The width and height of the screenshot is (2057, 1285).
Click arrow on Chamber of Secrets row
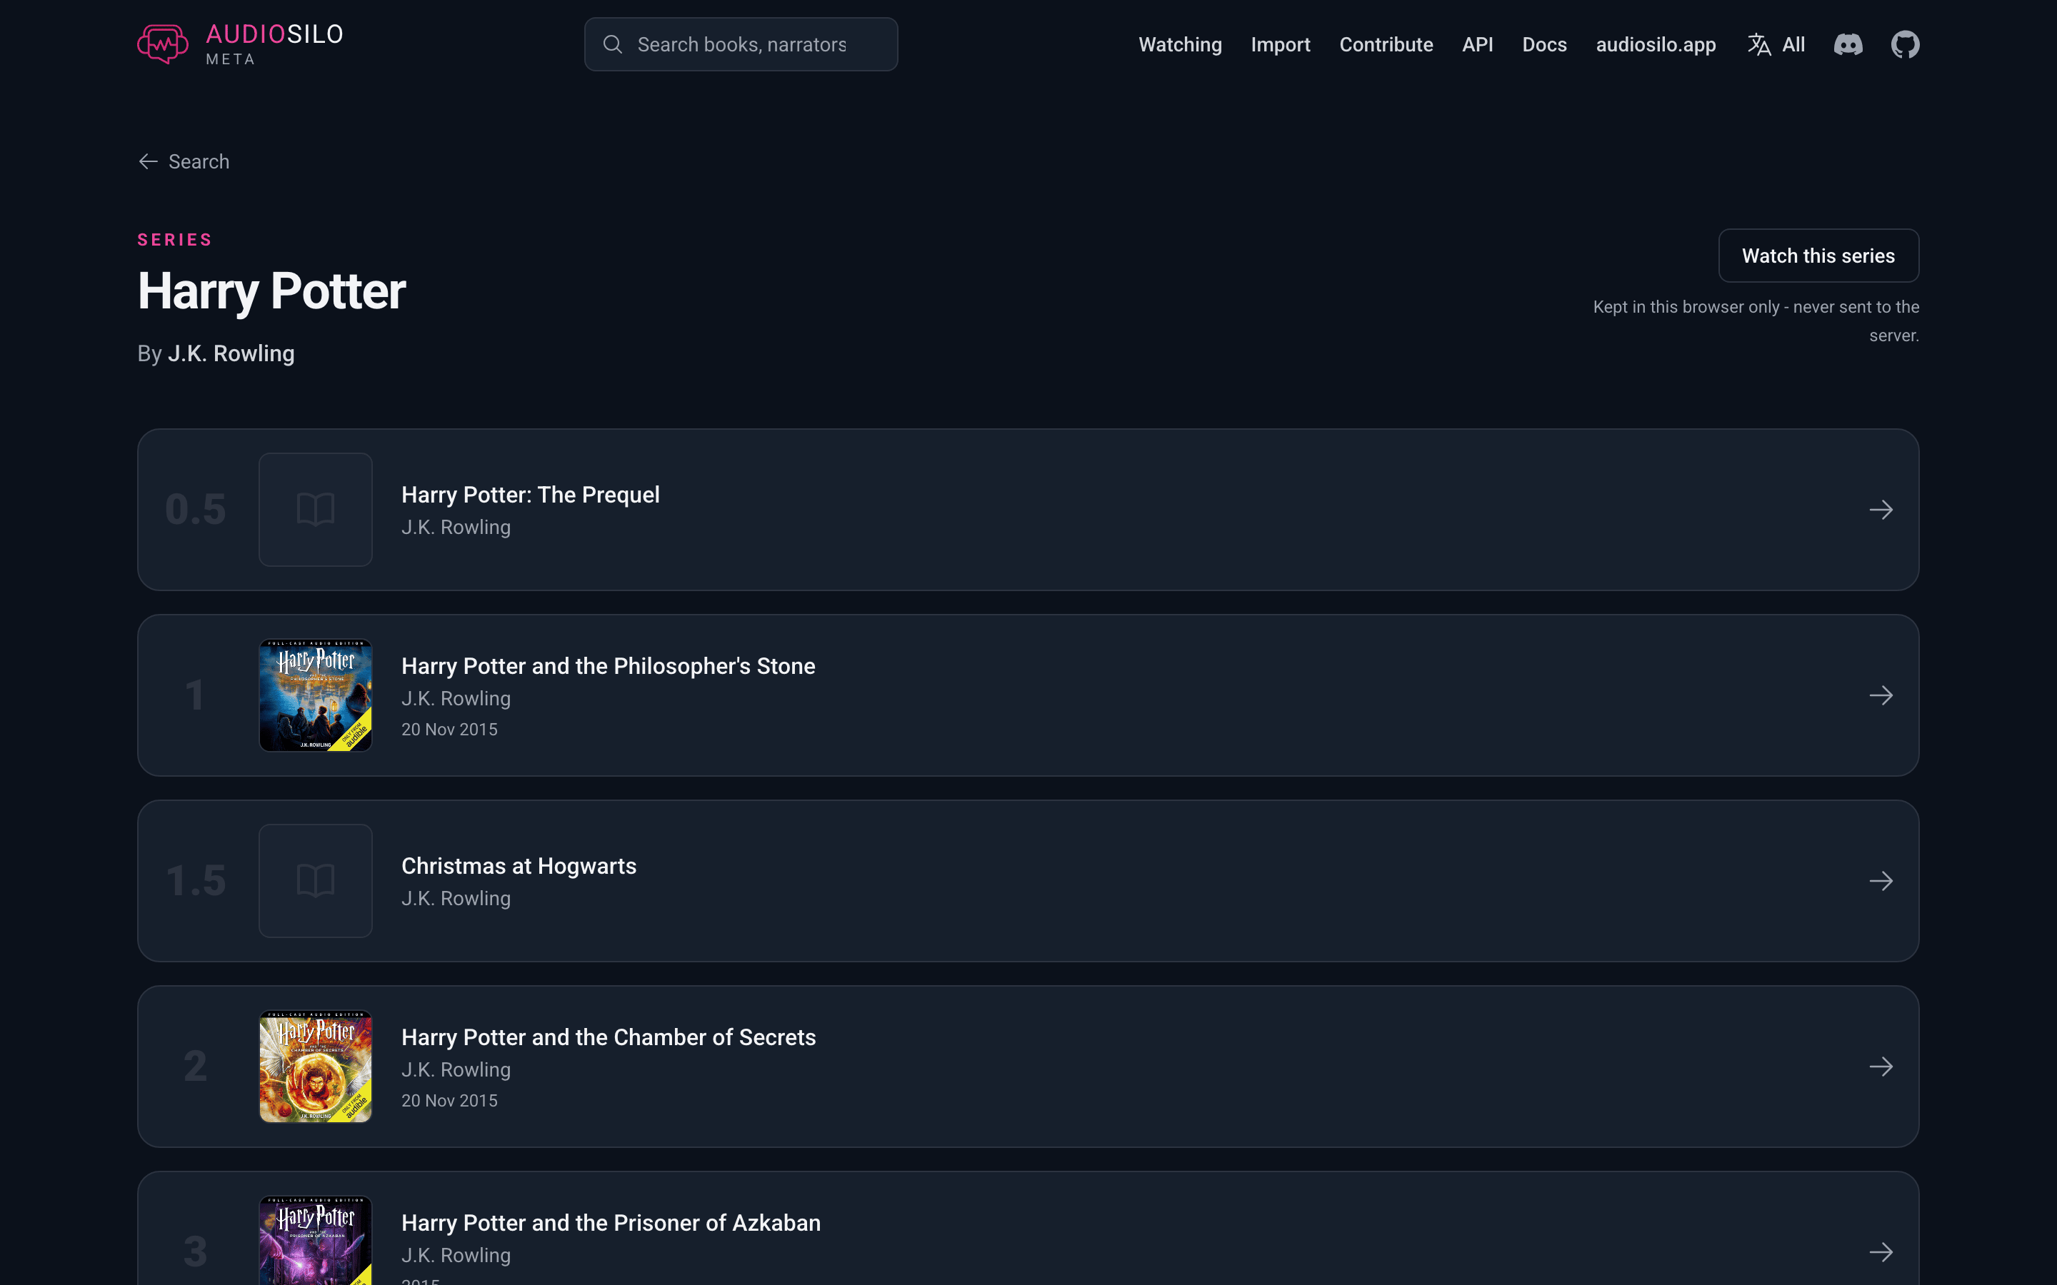pos(1881,1067)
